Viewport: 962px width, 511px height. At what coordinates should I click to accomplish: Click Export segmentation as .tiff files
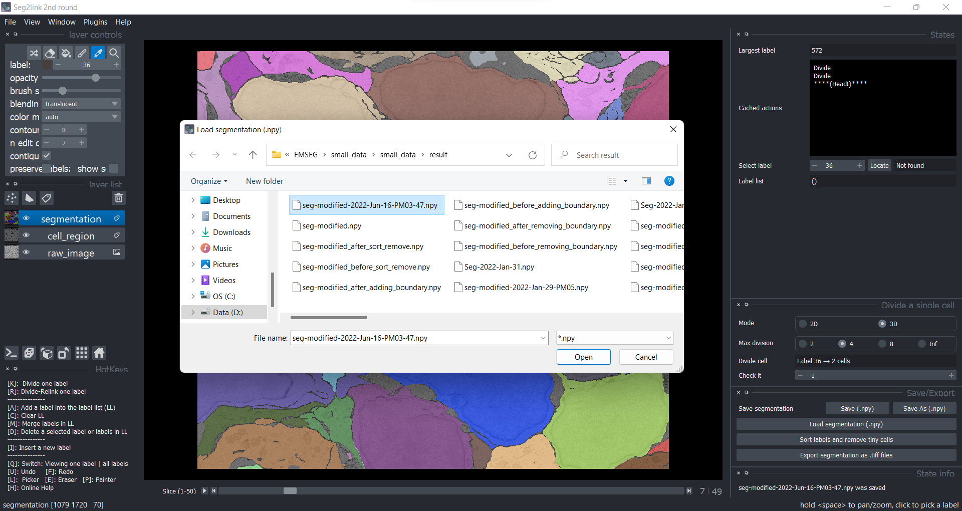pyautogui.click(x=846, y=455)
